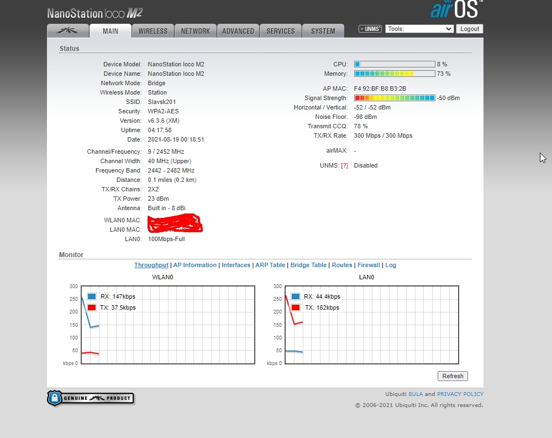Screen dimensions: 552x438
Task: Open the Bridge Table link
Action: tap(308, 265)
